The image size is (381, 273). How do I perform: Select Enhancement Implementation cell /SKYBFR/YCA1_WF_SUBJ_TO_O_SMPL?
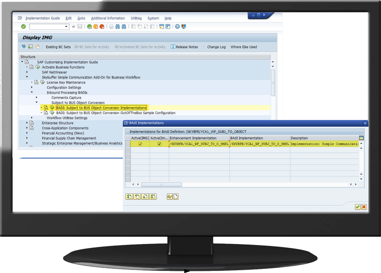199,144
